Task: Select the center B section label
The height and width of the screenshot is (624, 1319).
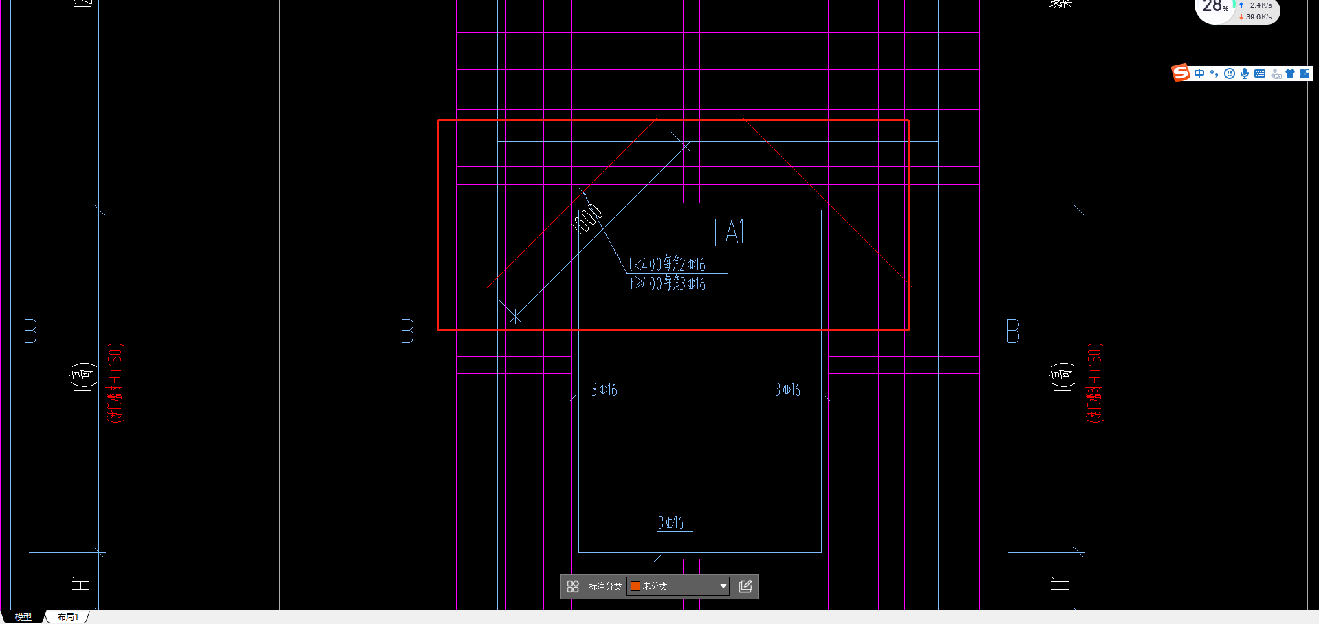Action: 407,331
